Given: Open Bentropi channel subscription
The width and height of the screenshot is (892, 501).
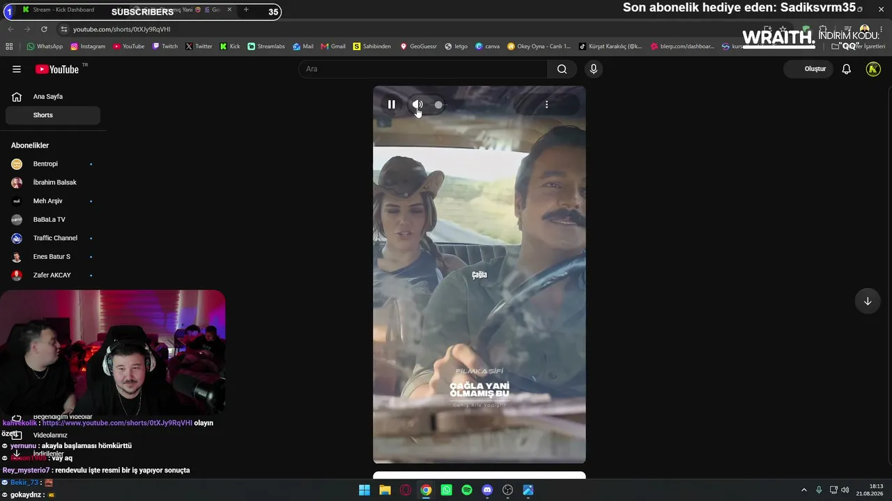Looking at the screenshot, I should click(53, 164).
